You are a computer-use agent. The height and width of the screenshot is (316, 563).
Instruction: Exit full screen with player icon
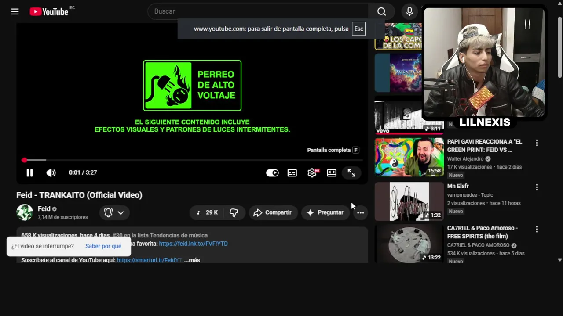point(351,173)
